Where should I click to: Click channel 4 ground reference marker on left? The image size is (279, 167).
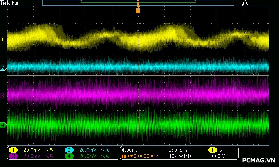click(x=3, y=125)
